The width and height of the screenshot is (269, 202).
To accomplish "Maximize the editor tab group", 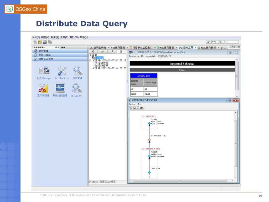I will point(239,47).
